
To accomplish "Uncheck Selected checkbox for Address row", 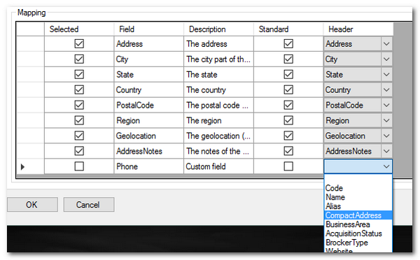I will (x=79, y=43).
